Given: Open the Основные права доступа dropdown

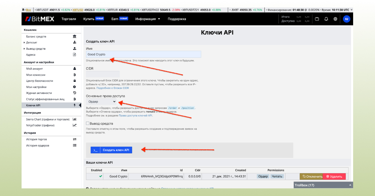Looking at the screenshot, I should [102, 102].
